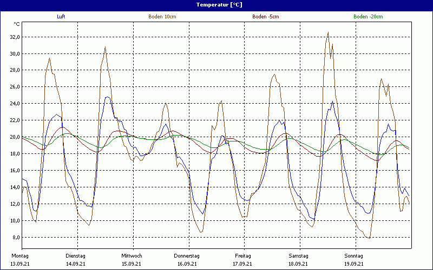This screenshot has width=433, height=270.
Task: Click the green Boden -20cm legend label
Action: pyautogui.click(x=368, y=17)
